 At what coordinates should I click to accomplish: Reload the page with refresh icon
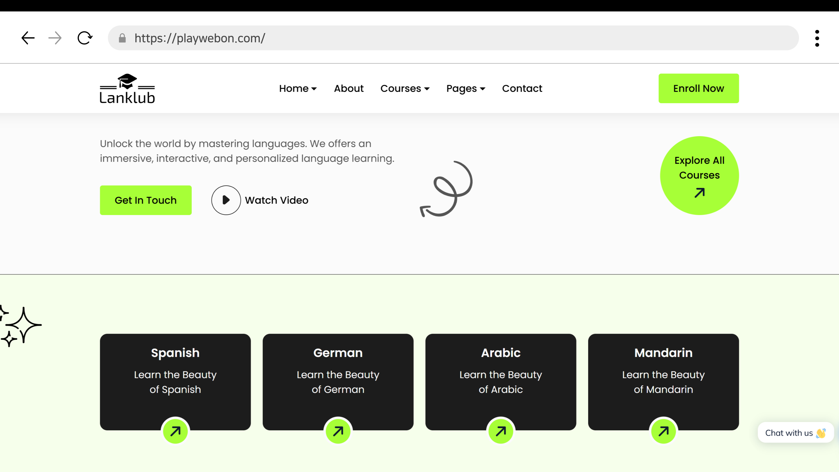pyautogui.click(x=85, y=38)
